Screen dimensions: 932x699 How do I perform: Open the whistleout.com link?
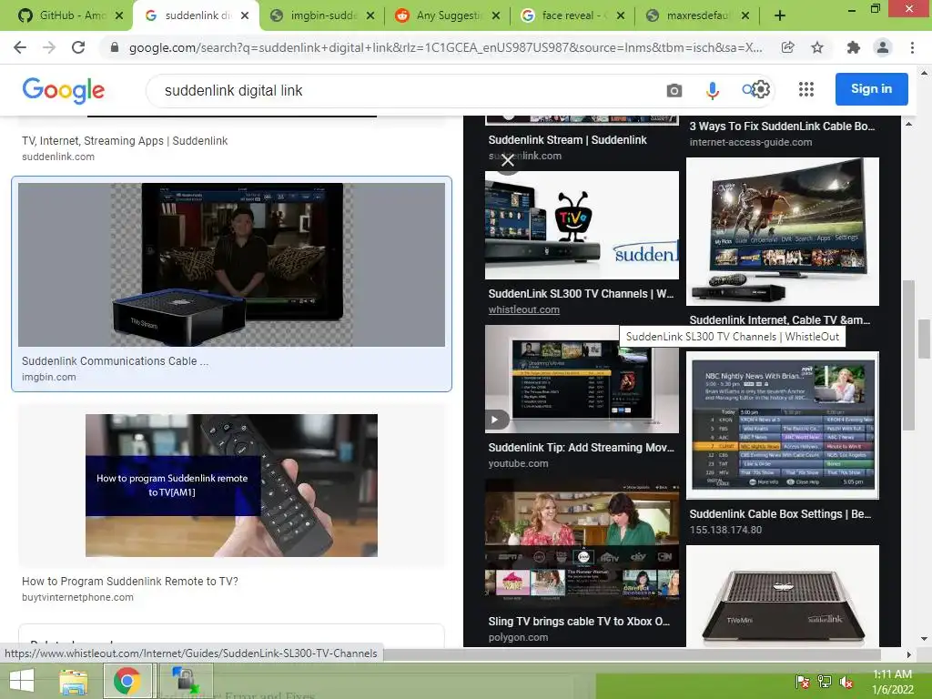pos(523,309)
